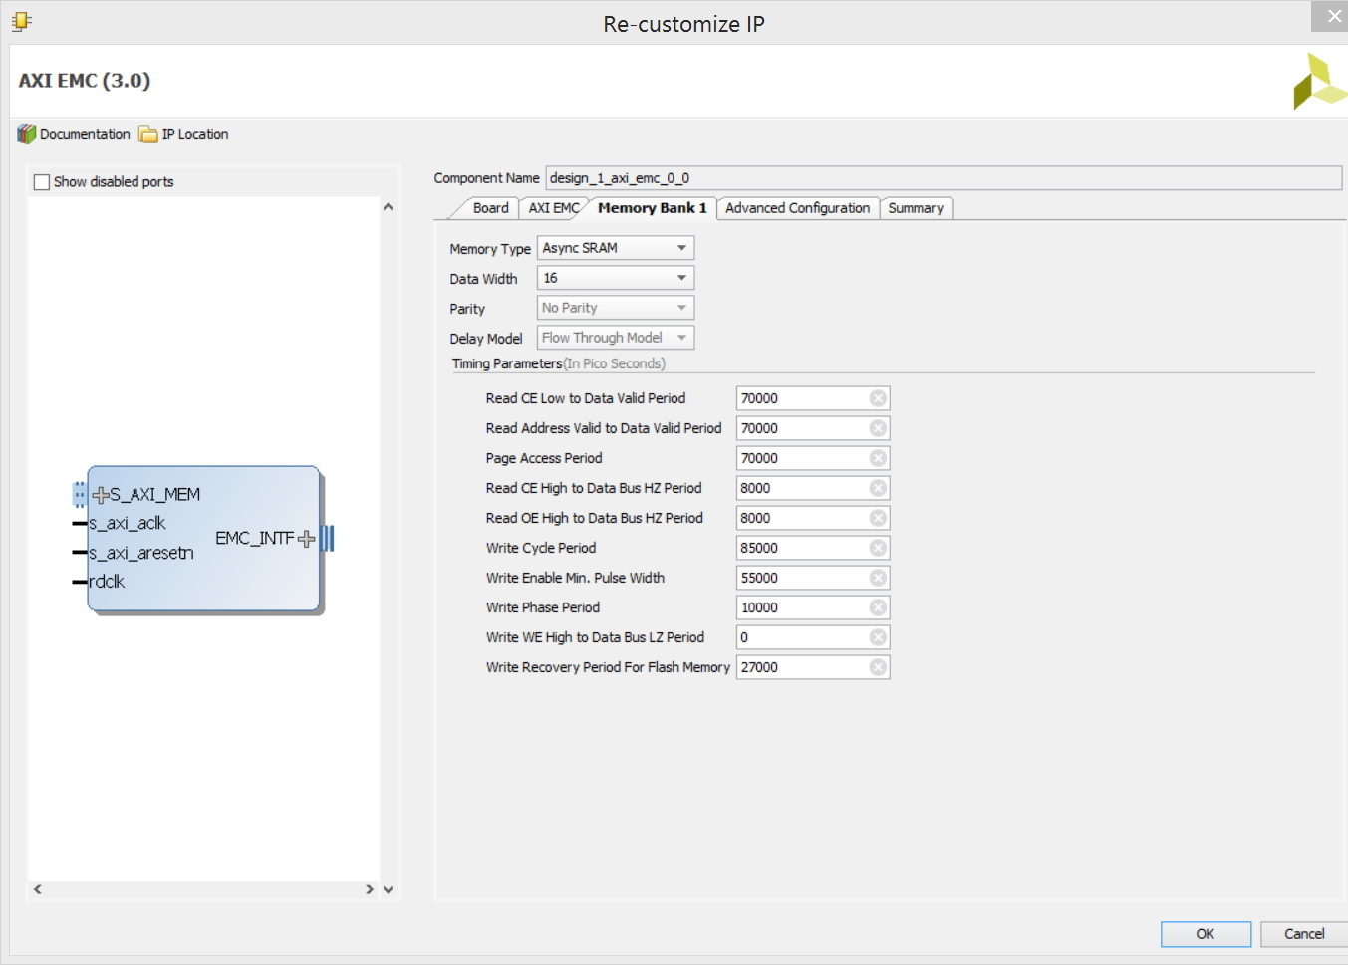The width and height of the screenshot is (1348, 965).
Task: Open the Documentation book icon
Action: coord(27,134)
